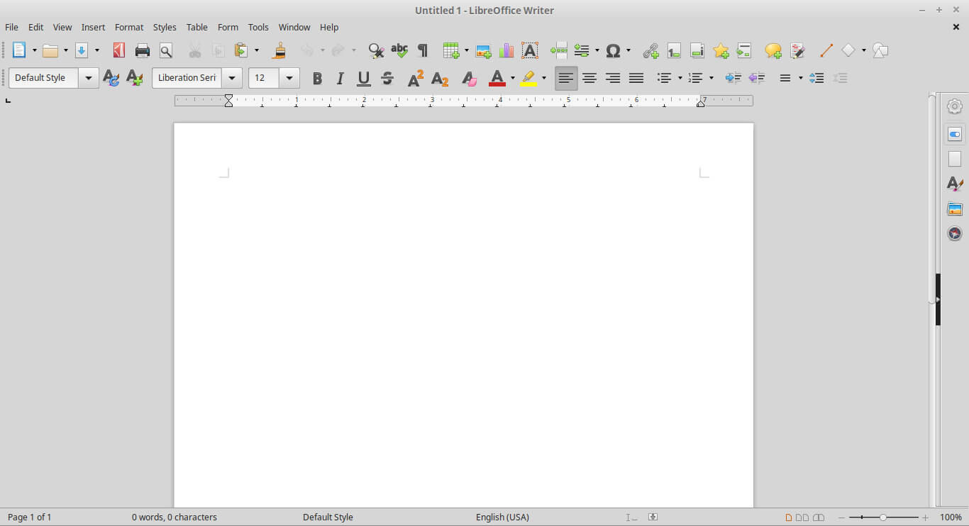The width and height of the screenshot is (969, 526).
Task: Toggle Italic formatting
Action: pyautogui.click(x=340, y=78)
